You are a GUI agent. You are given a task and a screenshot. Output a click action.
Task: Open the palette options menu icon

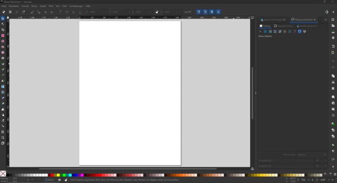pos(335,174)
